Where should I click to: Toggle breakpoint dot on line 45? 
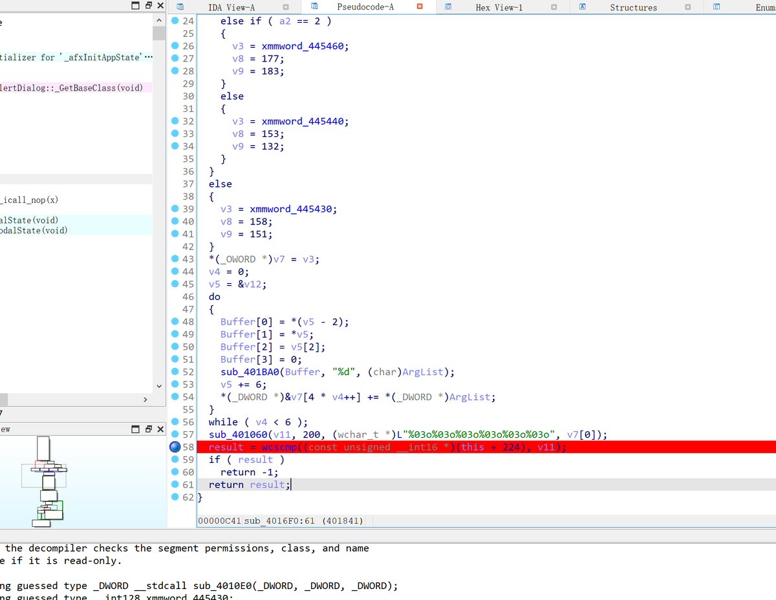click(x=175, y=284)
